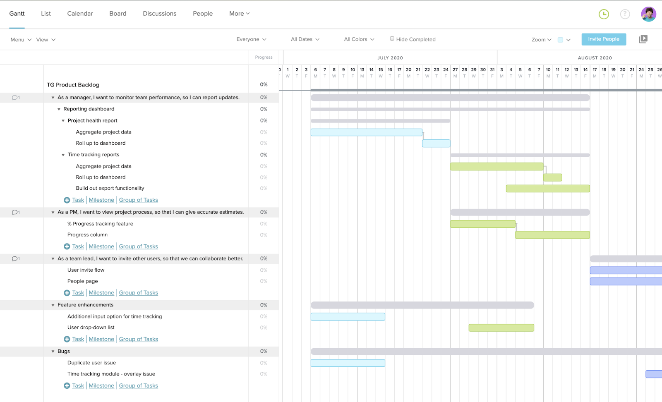Viewport: 662px width, 402px height.
Task: Open comment bubble on manager story row
Action: tap(15, 98)
